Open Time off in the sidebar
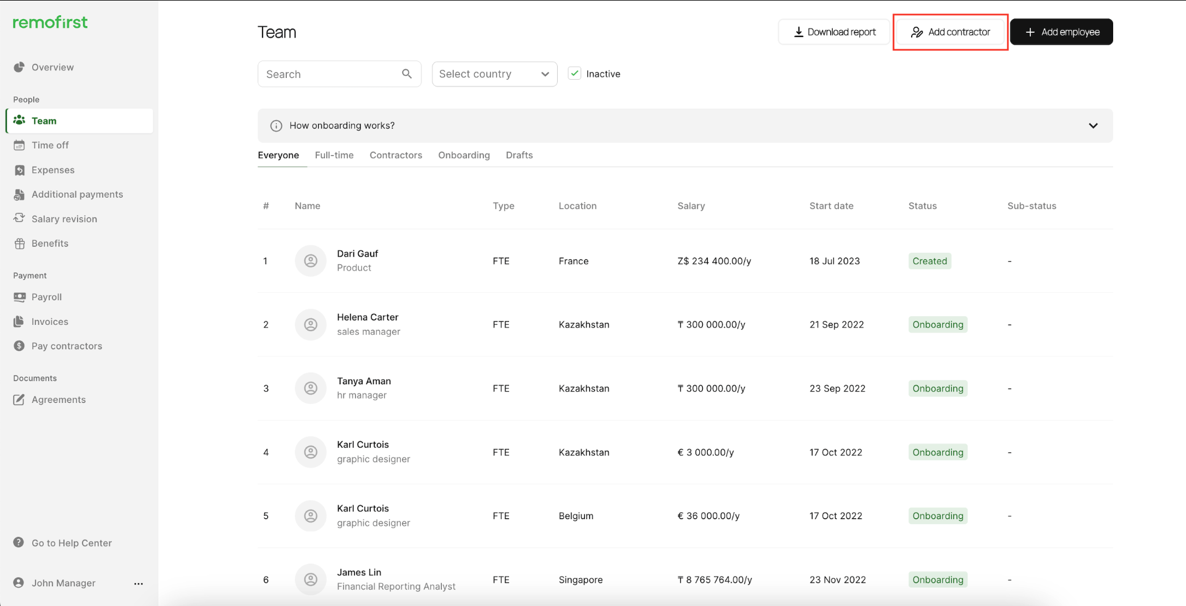1186x606 pixels. pos(50,145)
